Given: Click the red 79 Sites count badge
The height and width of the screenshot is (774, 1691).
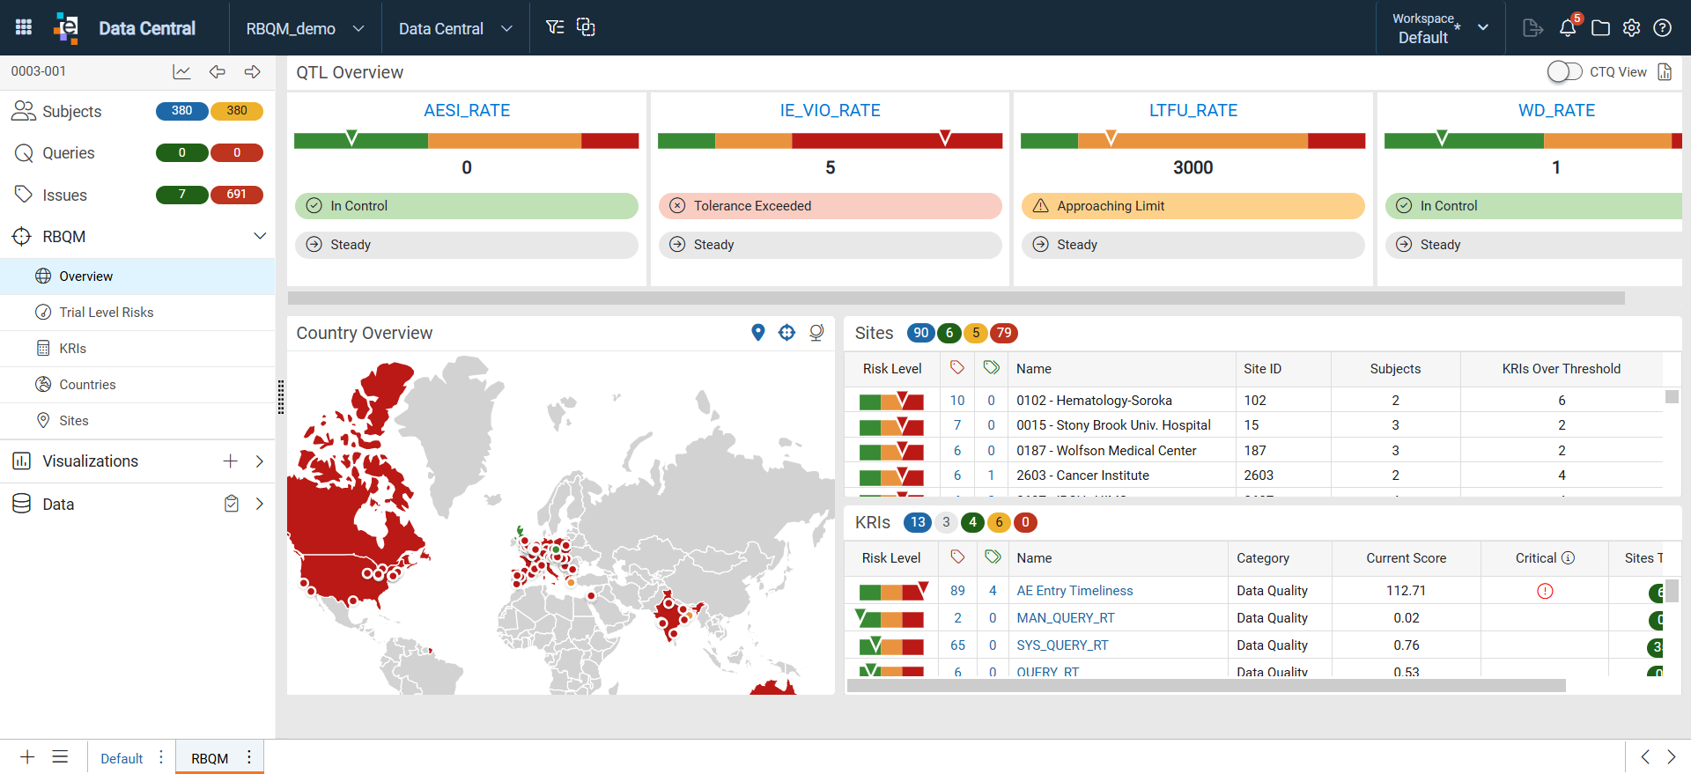Looking at the screenshot, I should point(1004,333).
